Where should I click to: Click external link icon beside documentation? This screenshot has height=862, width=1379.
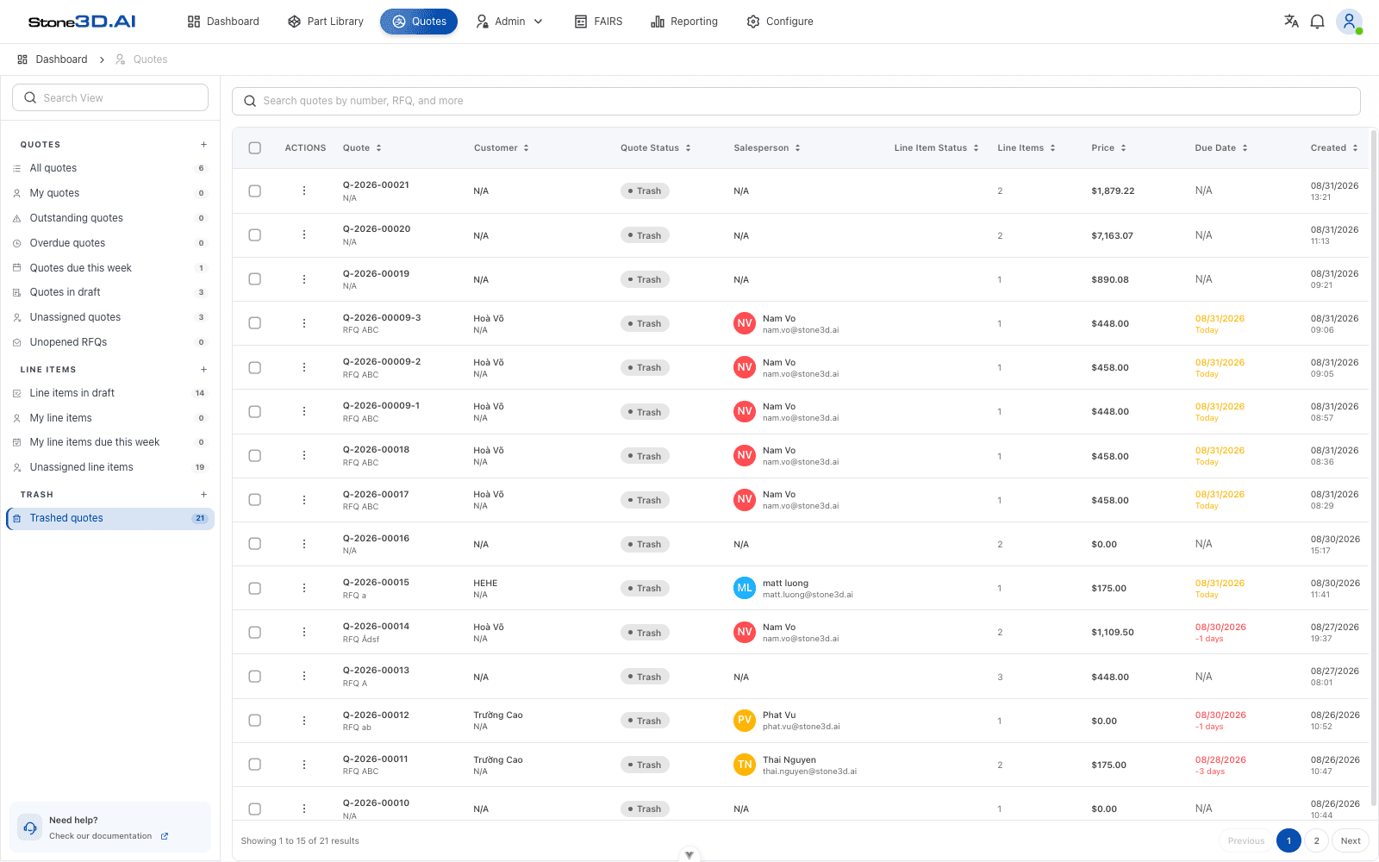click(165, 836)
